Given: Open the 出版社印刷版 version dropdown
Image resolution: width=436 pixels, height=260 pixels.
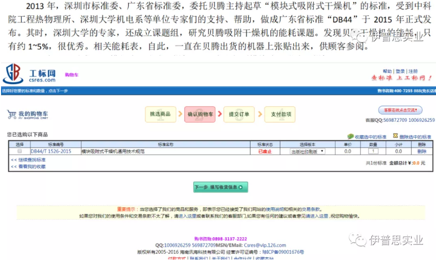Looking at the screenshot, I should tap(308, 152).
